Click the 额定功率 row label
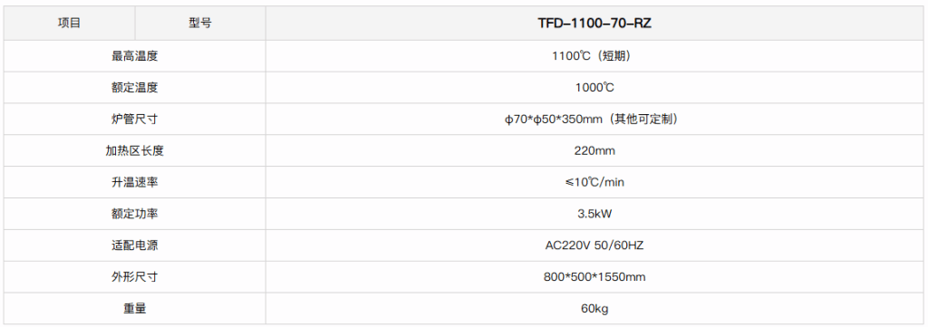928x327 pixels. coord(136,214)
